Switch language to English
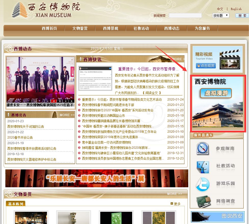Viewport: 249px width, 224px height. pos(236,9)
